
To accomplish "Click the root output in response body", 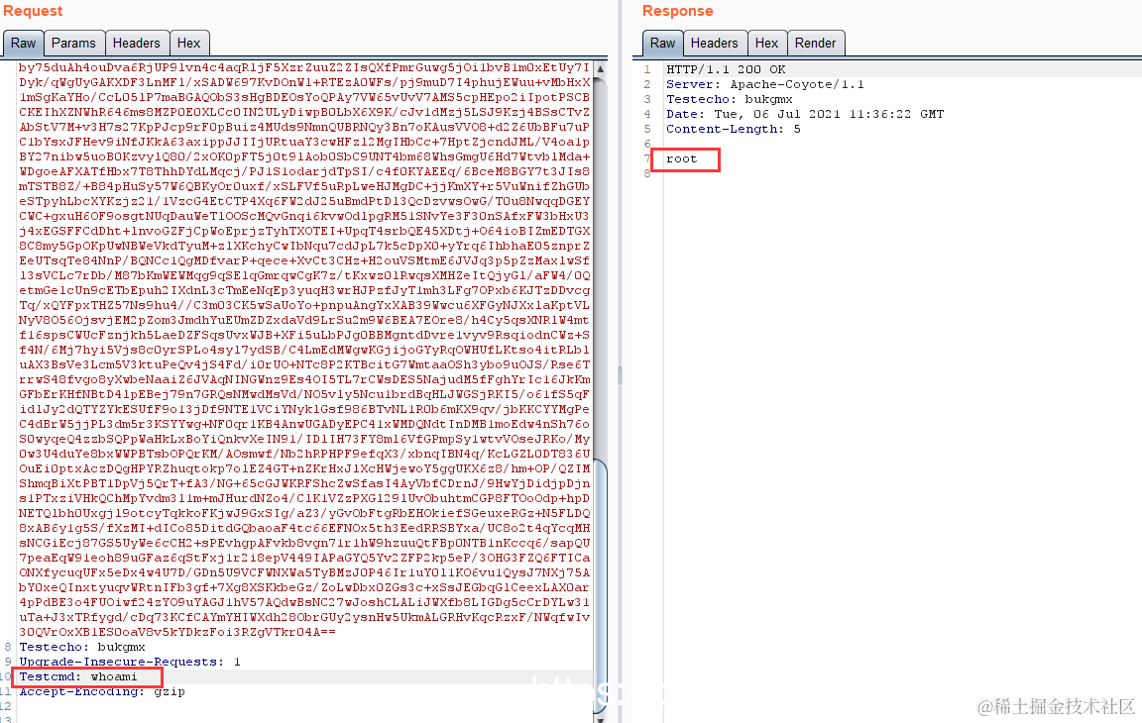I will pyautogui.click(x=682, y=158).
